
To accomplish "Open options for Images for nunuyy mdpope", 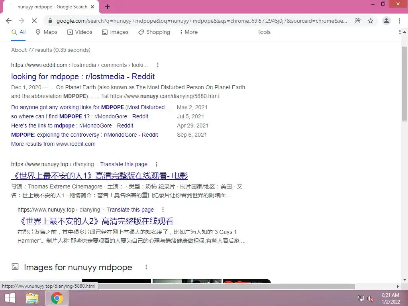I will tap(146, 267).
